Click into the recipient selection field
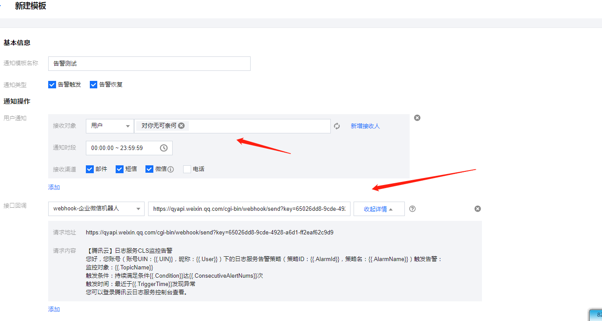 pyautogui.click(x=232, y=126)
